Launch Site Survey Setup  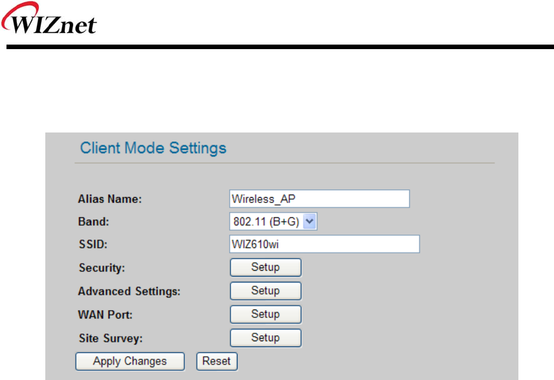coord(265,337)
